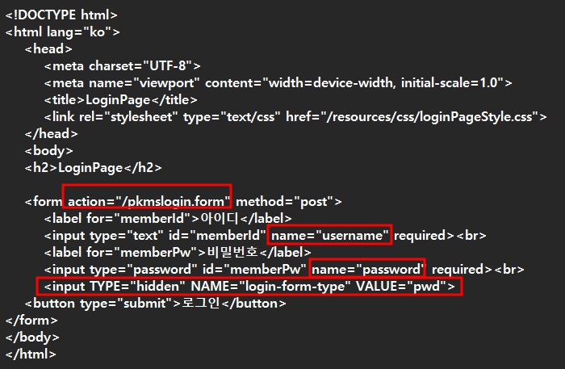This screenshot has width=565, height=369.
Task: Click the closing </html> tag
Action: point(31,354)
